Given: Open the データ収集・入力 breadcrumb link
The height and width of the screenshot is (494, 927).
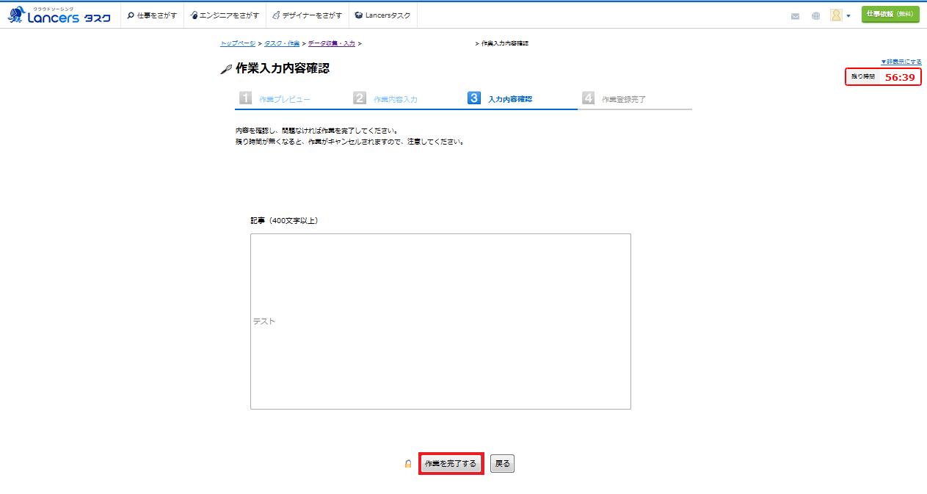Looking at the screenshot, I should [331, 43].
